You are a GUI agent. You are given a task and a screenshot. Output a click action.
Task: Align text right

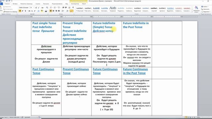56,11
